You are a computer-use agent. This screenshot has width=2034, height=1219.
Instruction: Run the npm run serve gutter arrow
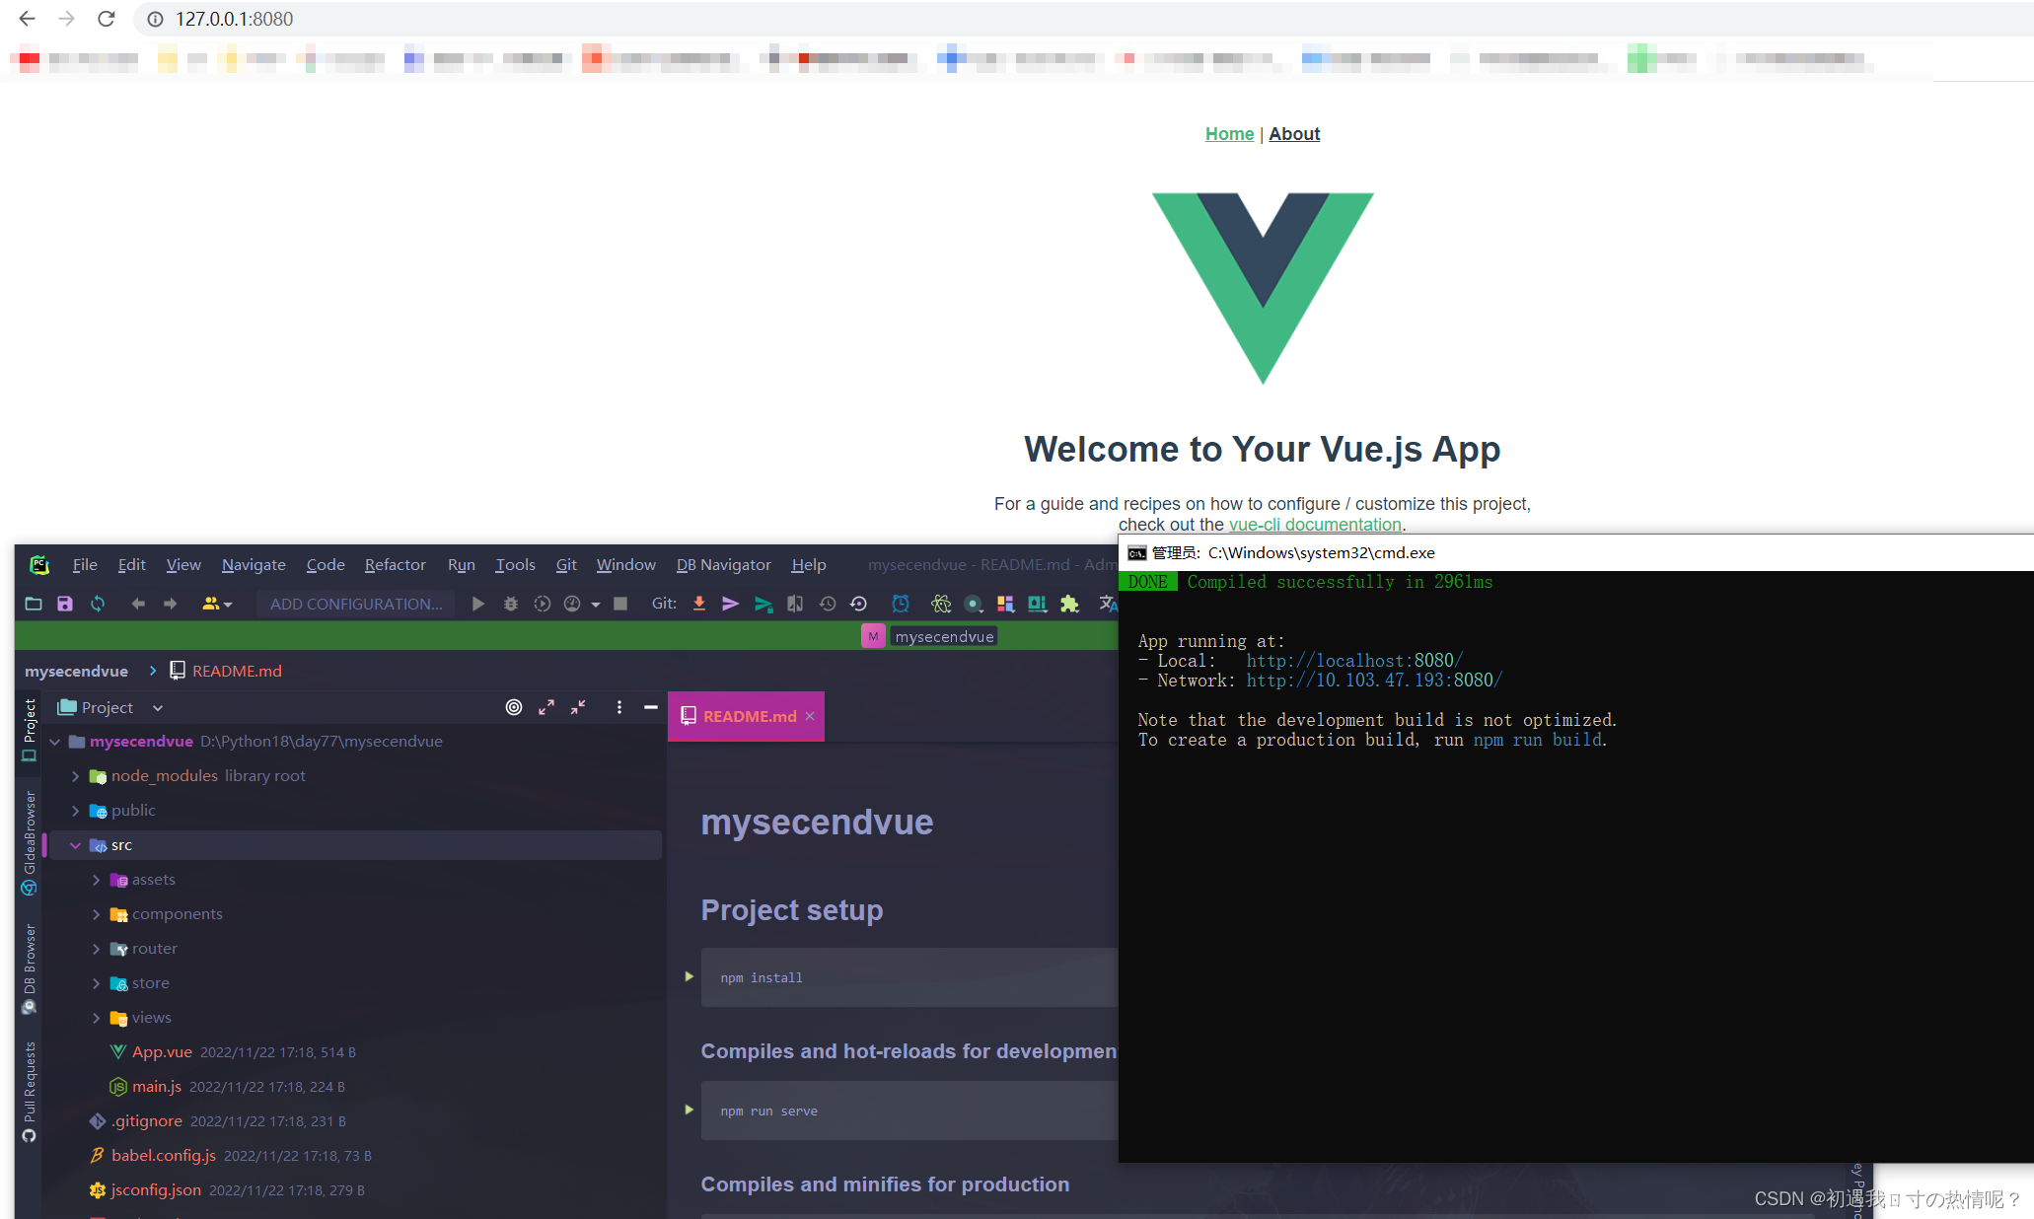pos(690,1110)
